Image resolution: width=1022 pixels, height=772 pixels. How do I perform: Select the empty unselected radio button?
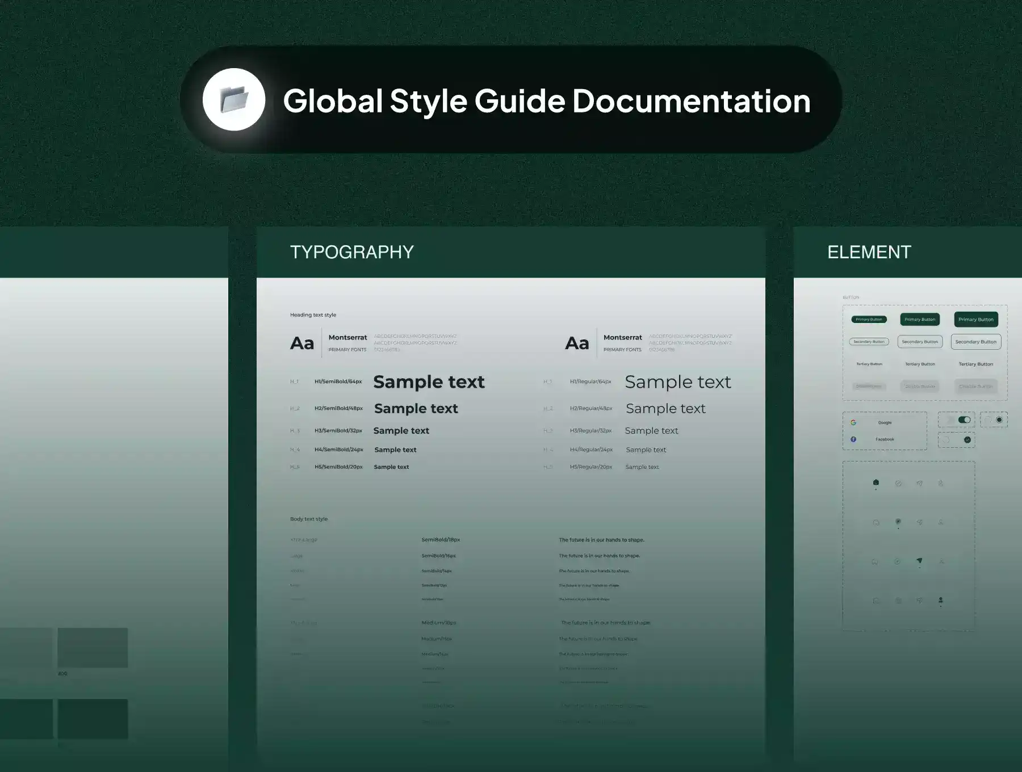988,420
